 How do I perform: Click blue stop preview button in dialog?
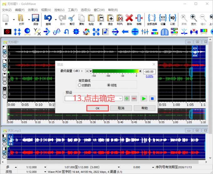[152, 99]
